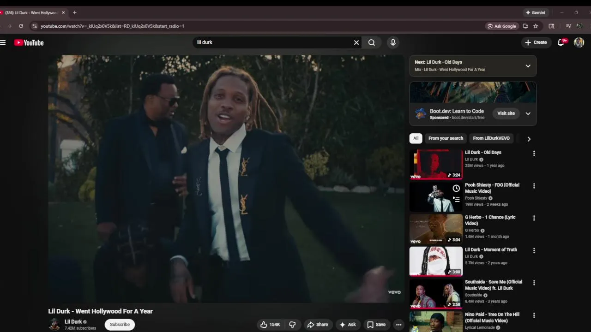The height and width of the screenshot is (332, 591).
Task: Open Boot.dev: Learn to Code ad title
Action: coord(457,111)
